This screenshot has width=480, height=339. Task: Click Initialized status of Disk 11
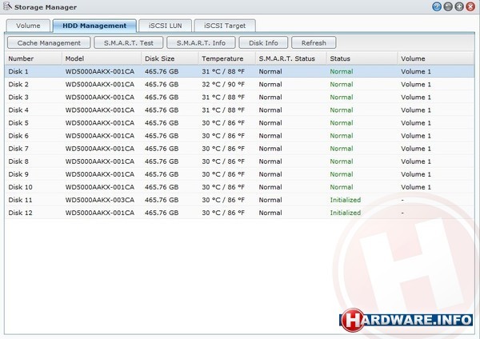click(346, 200)
